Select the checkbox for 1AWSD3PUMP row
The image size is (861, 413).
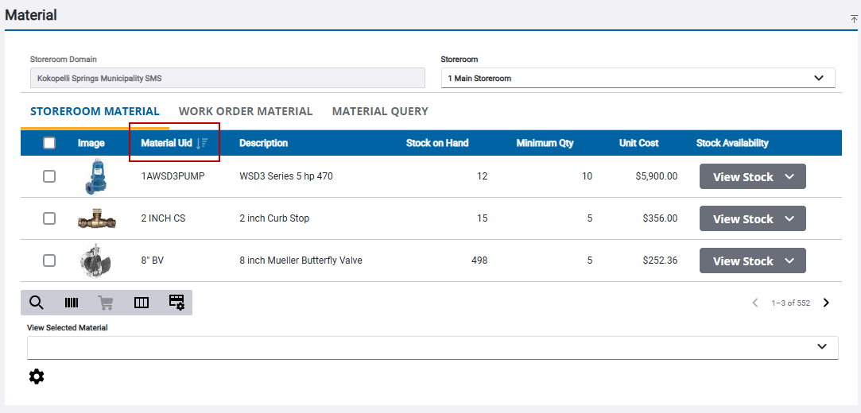coord(49,176)
